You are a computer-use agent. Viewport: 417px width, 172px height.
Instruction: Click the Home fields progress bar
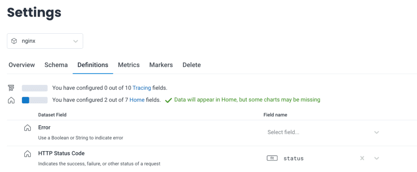(x=35, y=100)
